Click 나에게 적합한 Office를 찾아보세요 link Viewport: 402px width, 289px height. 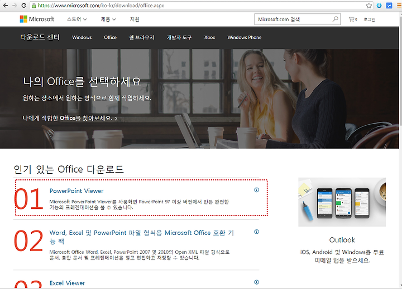pos(70,118)
